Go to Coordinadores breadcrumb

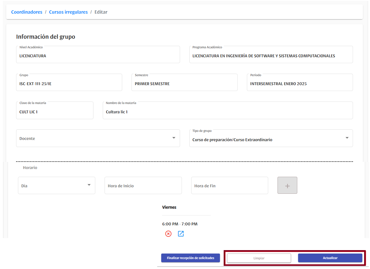pos(27,12)
